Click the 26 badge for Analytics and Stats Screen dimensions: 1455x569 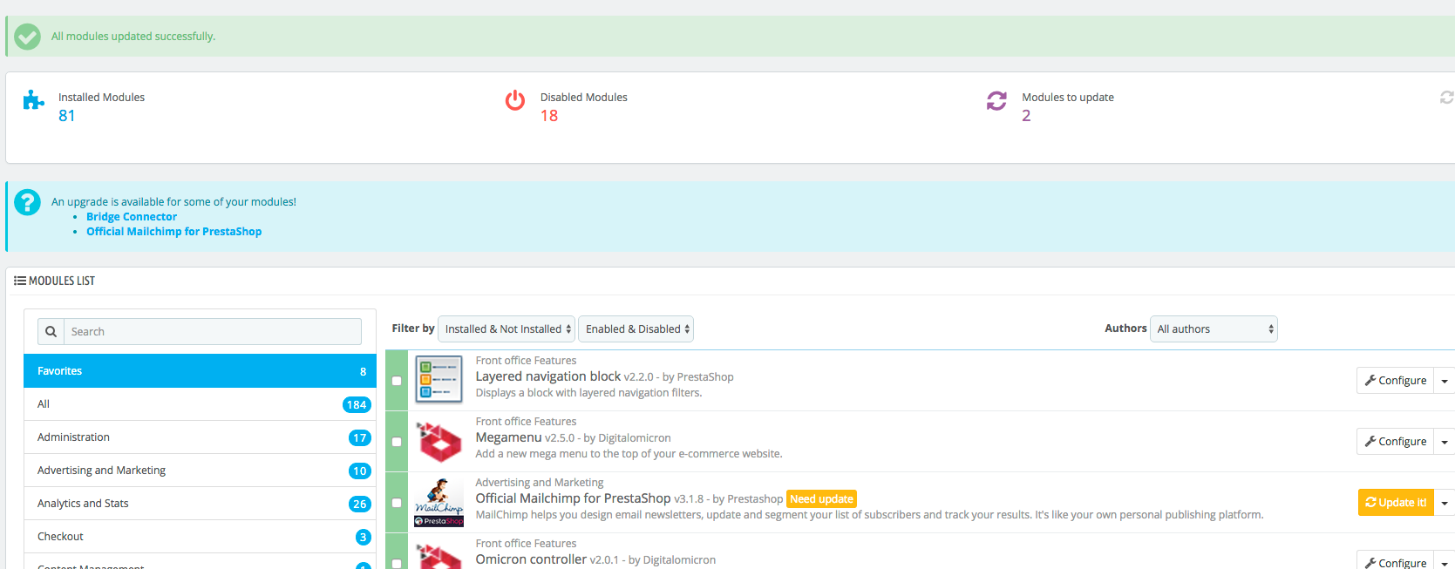(359, 504)
